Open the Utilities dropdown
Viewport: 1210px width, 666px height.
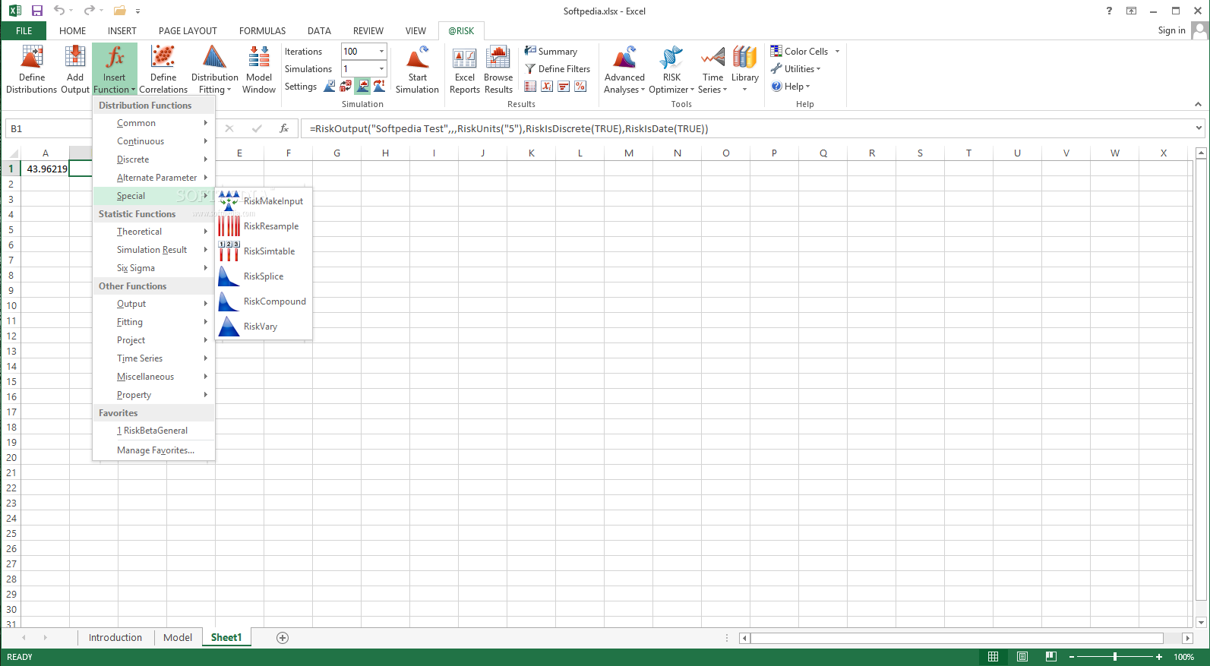[x=796, y=69]
